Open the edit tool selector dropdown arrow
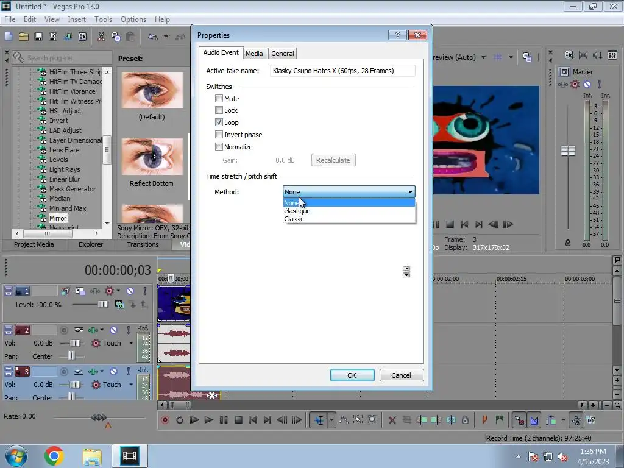 pos(331,420)
